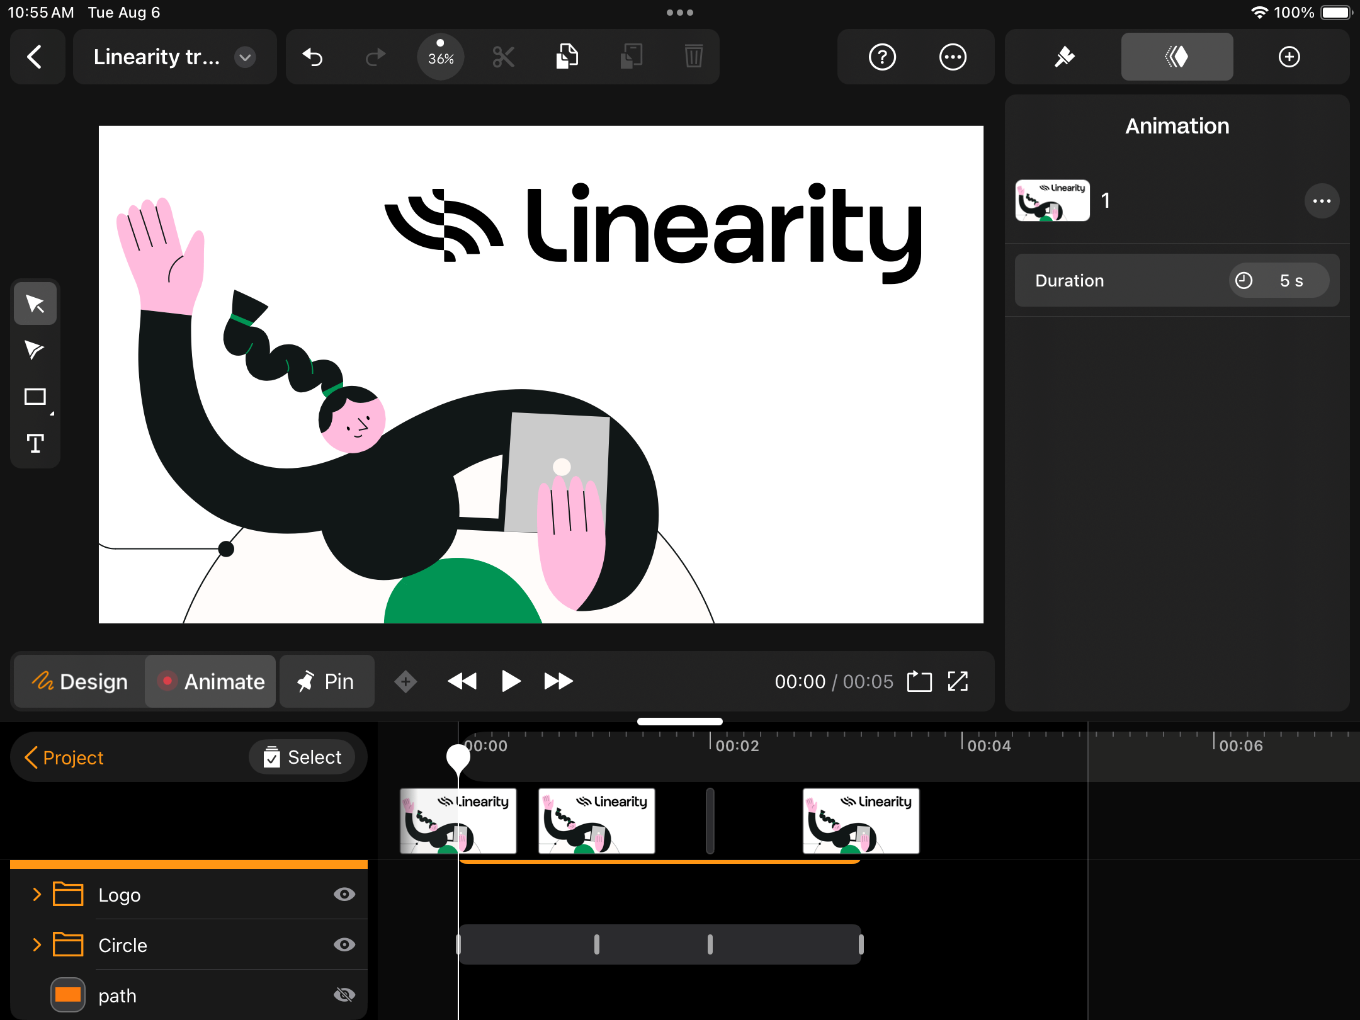Switch to Design mode
Viewport: 1360px width, 1020px height.
[80, 681]
